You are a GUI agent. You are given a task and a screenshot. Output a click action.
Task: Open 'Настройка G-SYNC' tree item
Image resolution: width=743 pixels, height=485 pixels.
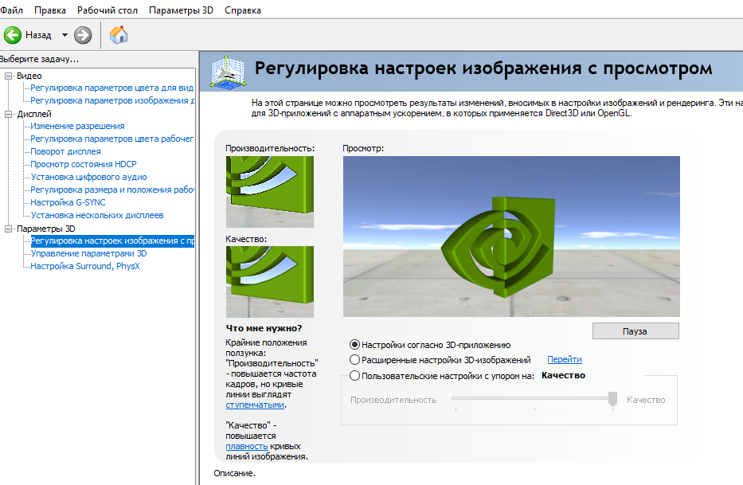68,202
